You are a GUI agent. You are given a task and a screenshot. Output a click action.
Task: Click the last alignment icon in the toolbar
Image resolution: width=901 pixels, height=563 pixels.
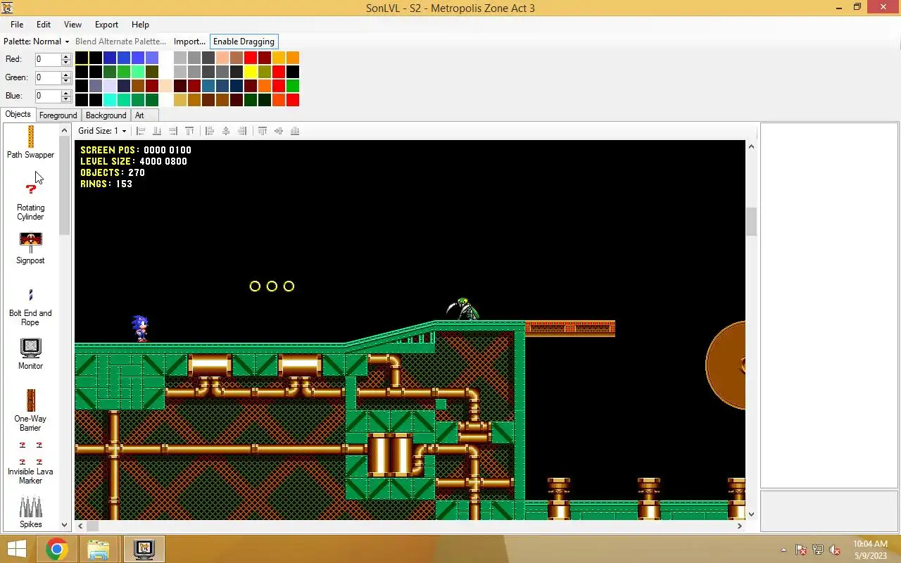click(x=295, y=131)
